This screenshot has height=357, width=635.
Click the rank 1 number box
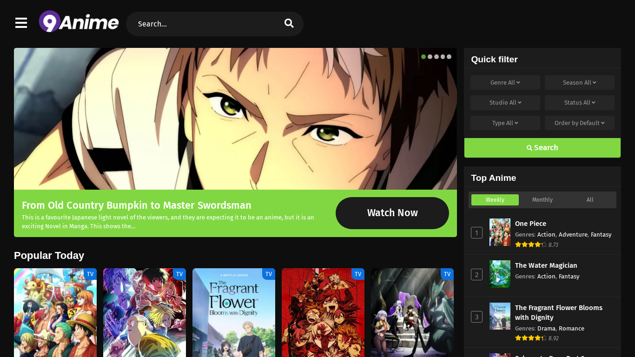click(x=476, y=232)
